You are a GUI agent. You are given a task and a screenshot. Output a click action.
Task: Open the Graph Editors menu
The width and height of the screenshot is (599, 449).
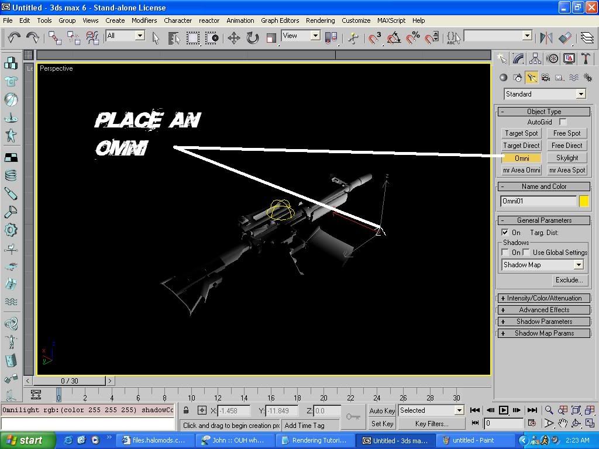[280, 20]
